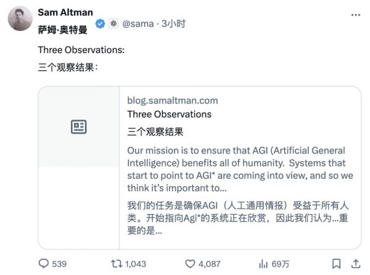The height and width of the screenshot is (275, 370).
Task: Click the OpenAI affiliation badge icon
Action: click(x=113, y=24)
